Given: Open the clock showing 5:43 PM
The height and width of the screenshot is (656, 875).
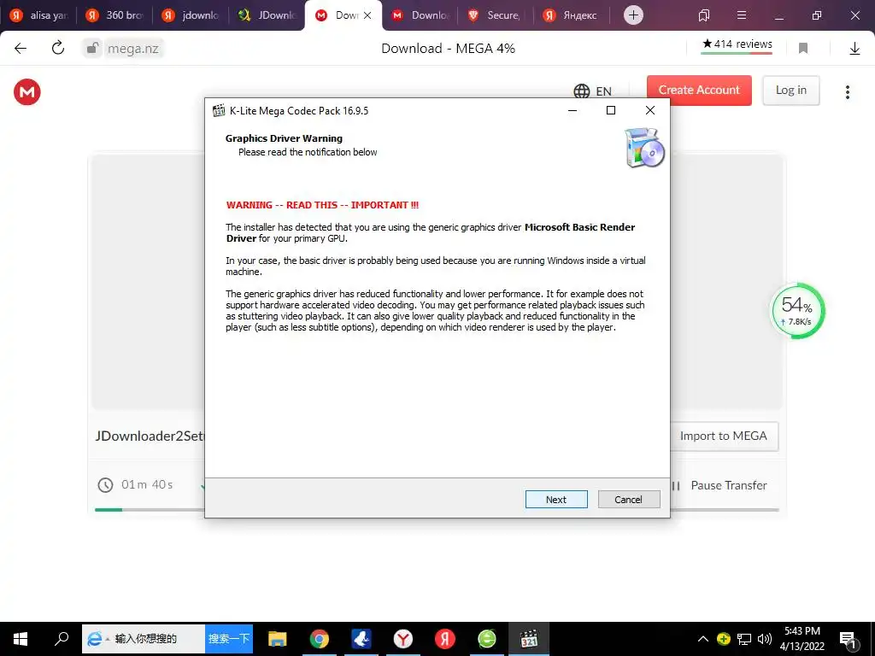Looking at the screenshot, I should point(802,639).
